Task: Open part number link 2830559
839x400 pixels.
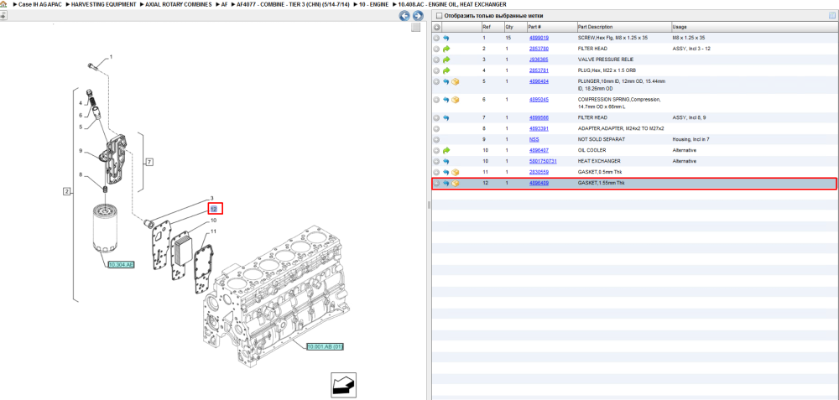Action: [539, 172]
